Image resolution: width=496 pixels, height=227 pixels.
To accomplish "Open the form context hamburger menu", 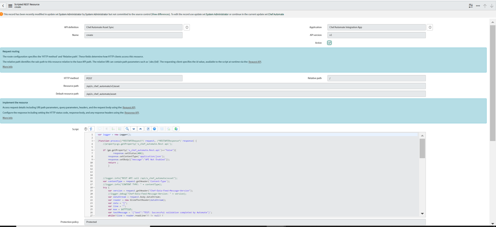I will 10,6.
